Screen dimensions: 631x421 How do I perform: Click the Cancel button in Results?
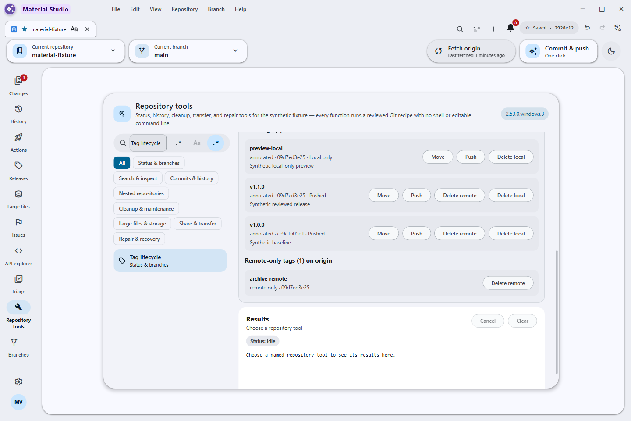[x=488, y=321]
